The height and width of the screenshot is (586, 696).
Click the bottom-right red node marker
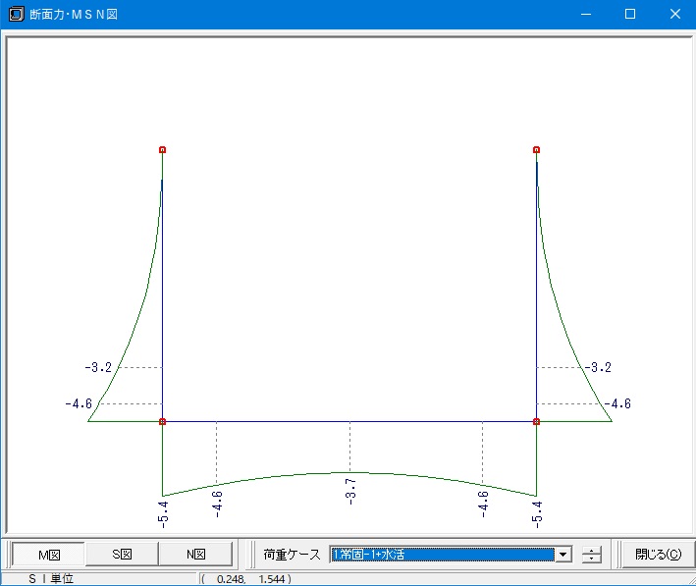coord(536,421)
